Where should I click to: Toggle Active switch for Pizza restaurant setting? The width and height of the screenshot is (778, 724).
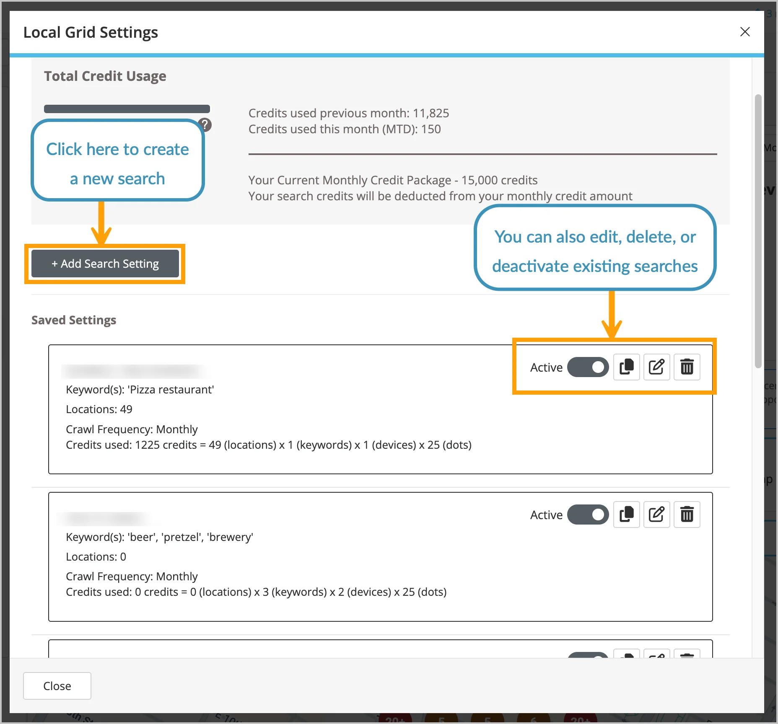click(588, 367)
